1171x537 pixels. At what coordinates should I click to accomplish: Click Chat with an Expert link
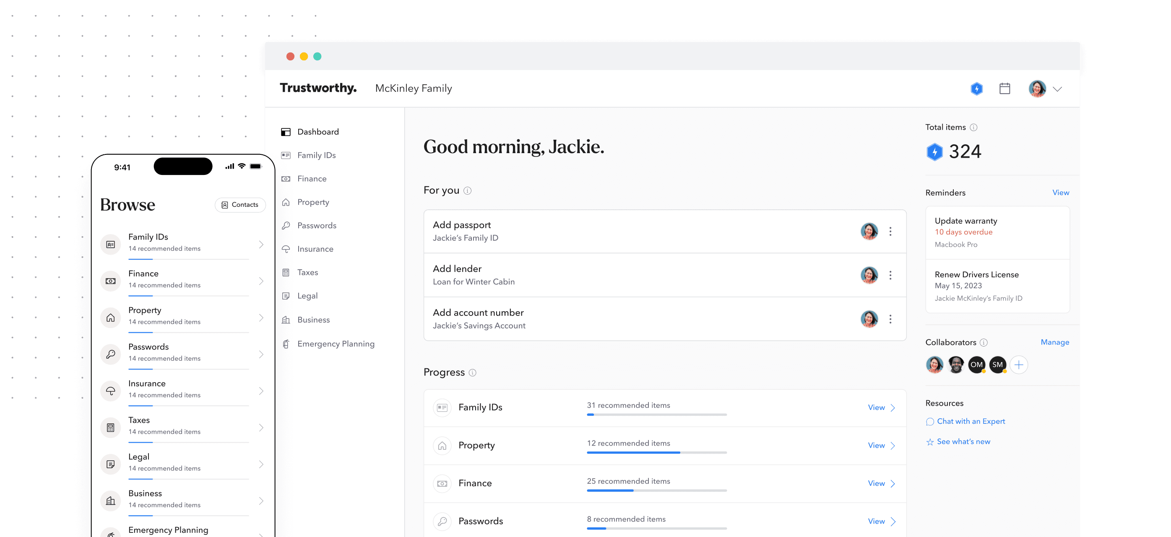click(971, 421)
